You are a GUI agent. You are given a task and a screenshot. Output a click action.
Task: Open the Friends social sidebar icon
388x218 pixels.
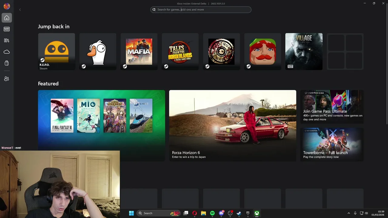point(7,79)
